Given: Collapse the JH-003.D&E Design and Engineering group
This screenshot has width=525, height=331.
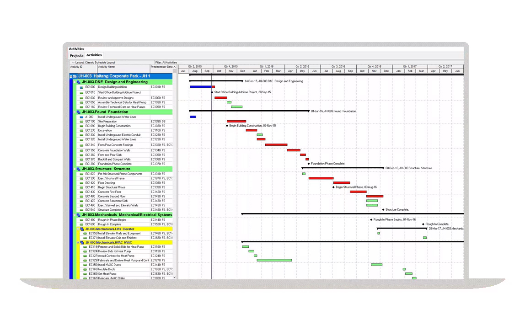Looking at the screenshot, I should pos(75,82).
